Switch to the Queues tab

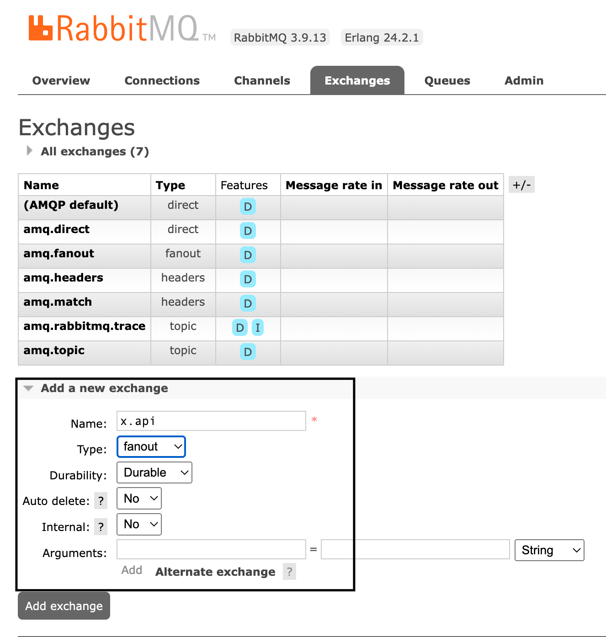click(447, 80)
